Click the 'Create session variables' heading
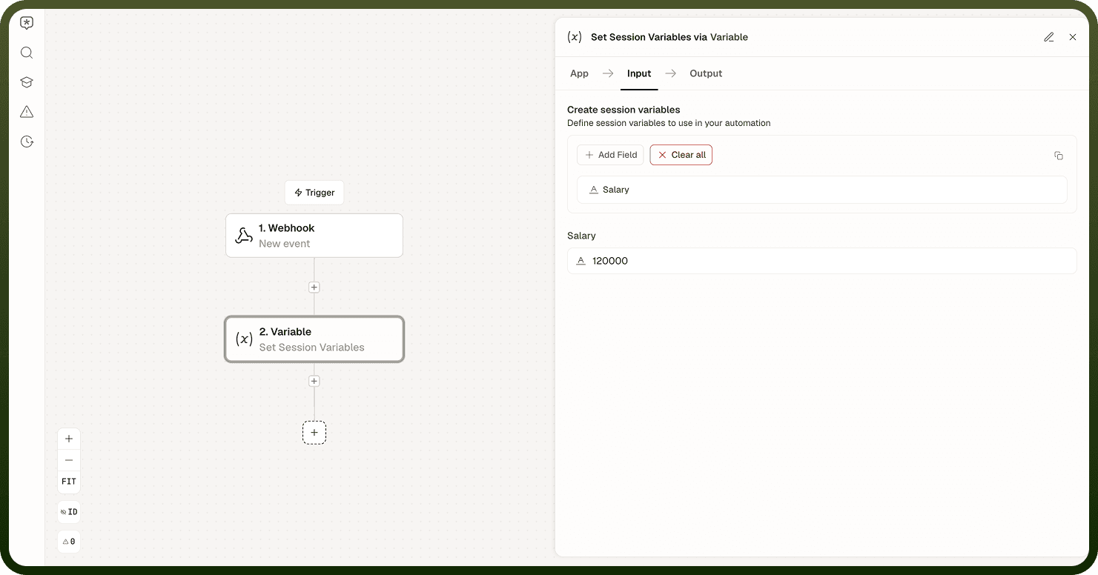Viewport: 1098px width, 575px height. point(624,110)
